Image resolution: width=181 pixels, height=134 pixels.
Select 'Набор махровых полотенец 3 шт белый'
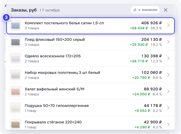tap(62, 73)
